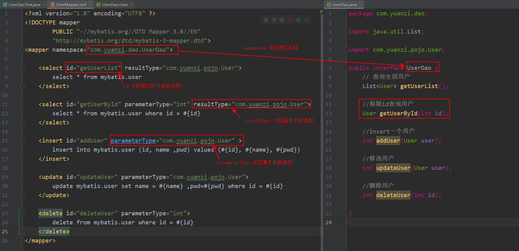Open the mapper in Chrome browser icon
This screenshot has height=251, width=519.
coord(266,20)
